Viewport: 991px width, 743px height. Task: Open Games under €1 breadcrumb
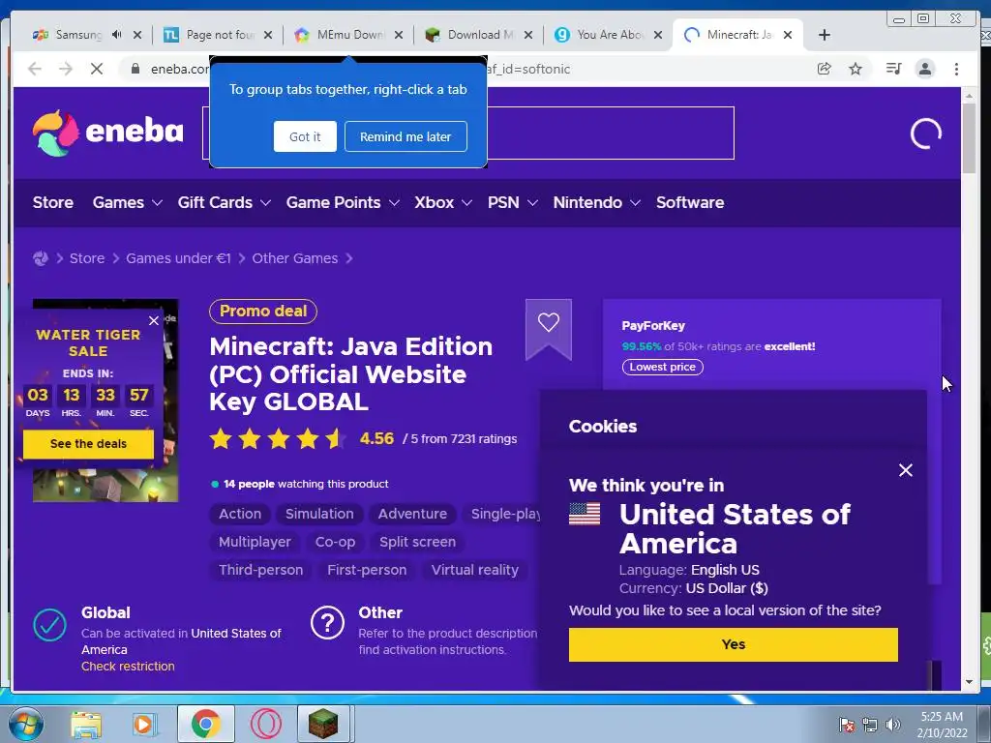(x=178, y=258)
